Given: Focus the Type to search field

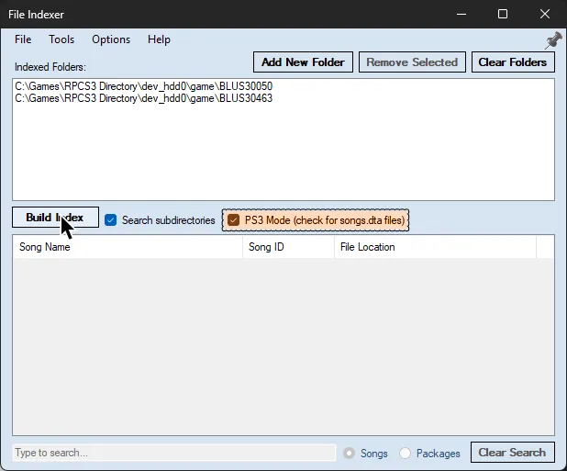Looking at the screenshot, I should (x=174, y=453).
